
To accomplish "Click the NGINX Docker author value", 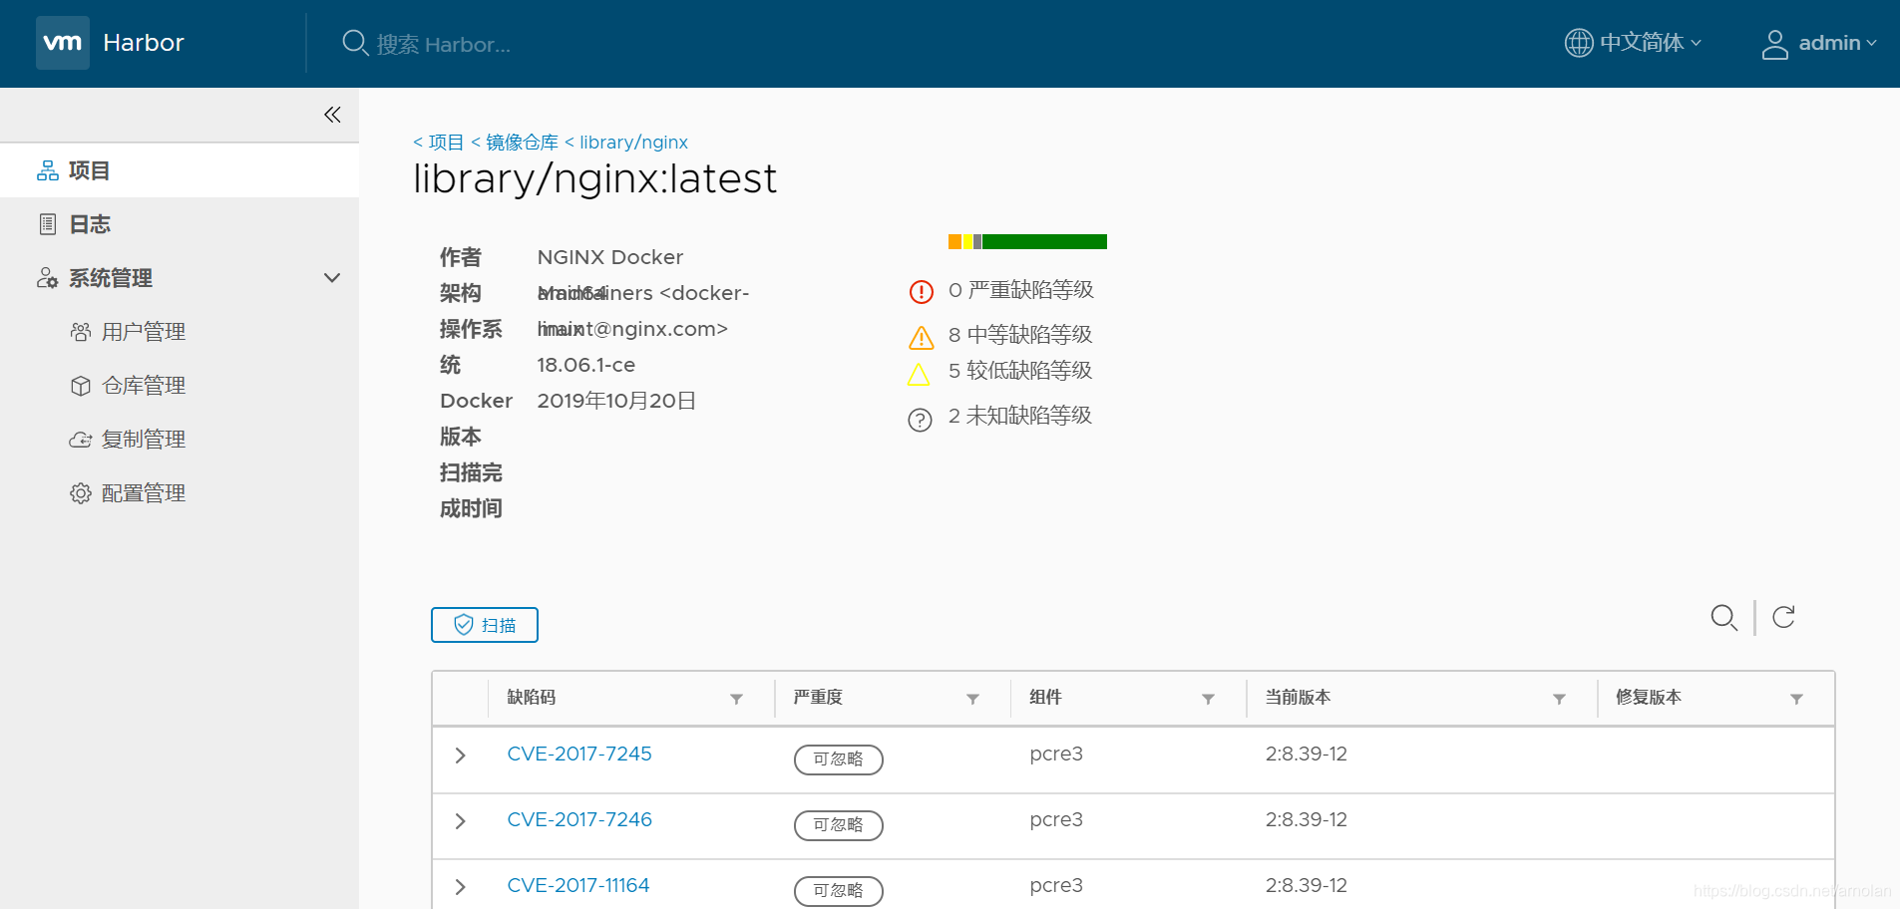I will 610,257.
